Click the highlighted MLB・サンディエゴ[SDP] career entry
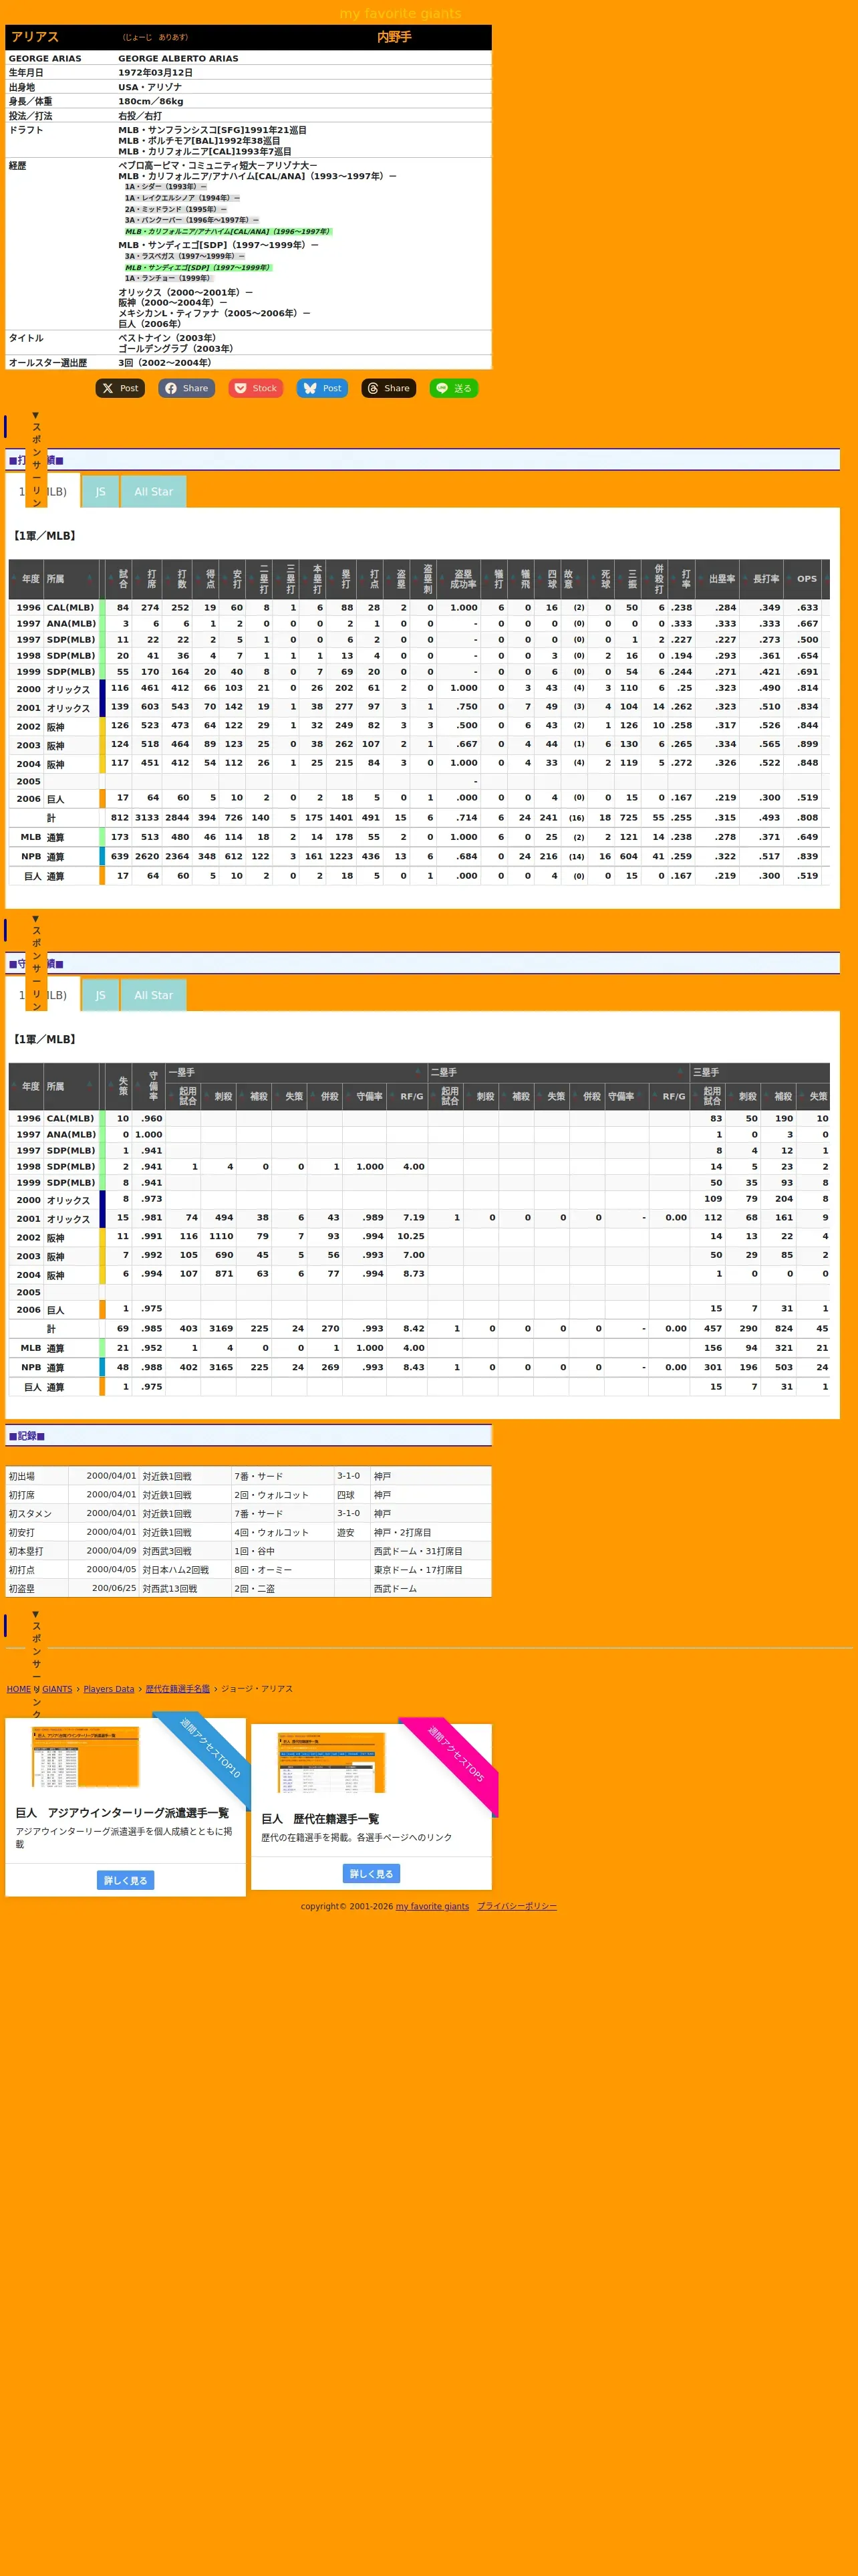This screenshot has width=858, height=2576. tap(198, 267)
